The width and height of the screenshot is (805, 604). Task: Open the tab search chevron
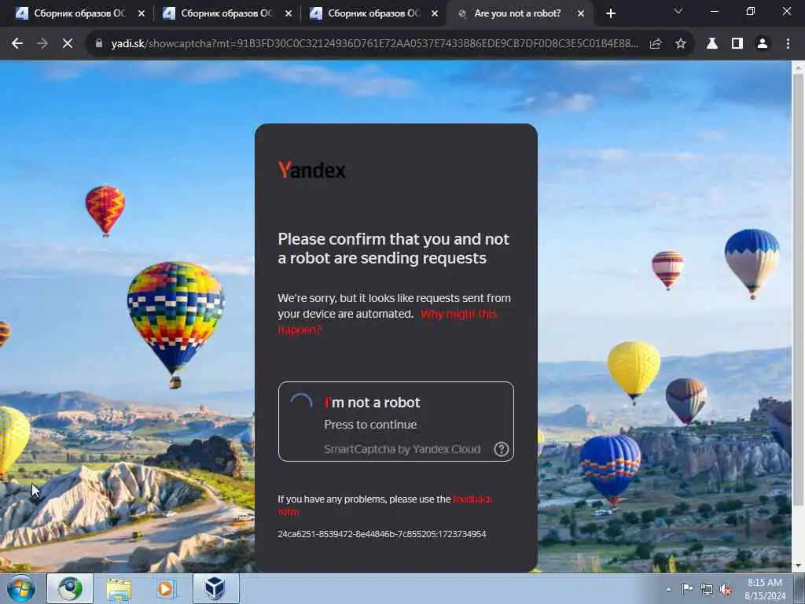[678, 11]
